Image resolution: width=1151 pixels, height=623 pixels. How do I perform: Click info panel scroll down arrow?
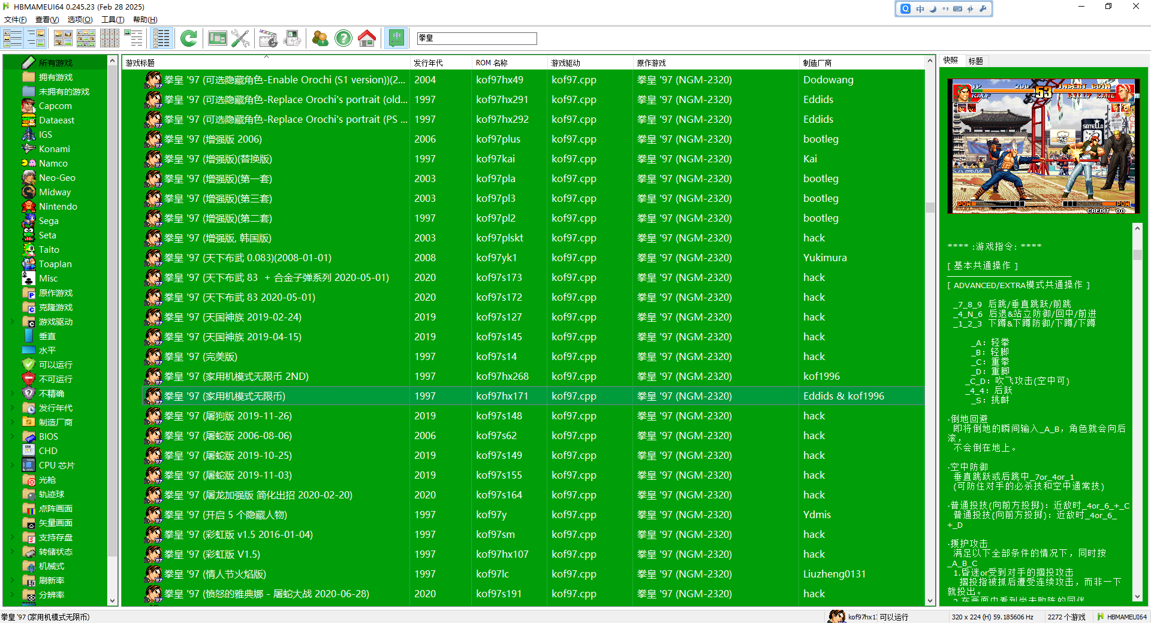pyautogui.click(x=1137, y=596)
